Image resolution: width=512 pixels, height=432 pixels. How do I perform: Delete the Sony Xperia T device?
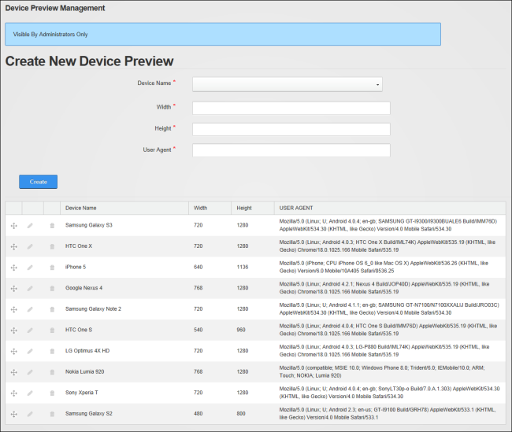coord(52,393)
